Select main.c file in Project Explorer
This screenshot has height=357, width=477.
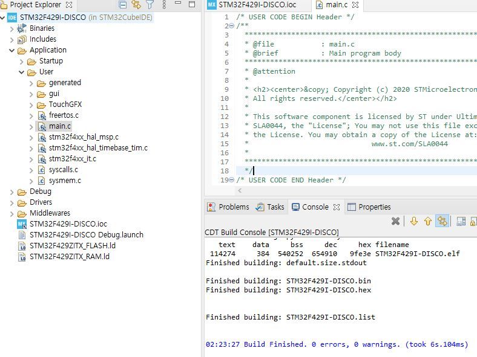click(59, 126)
